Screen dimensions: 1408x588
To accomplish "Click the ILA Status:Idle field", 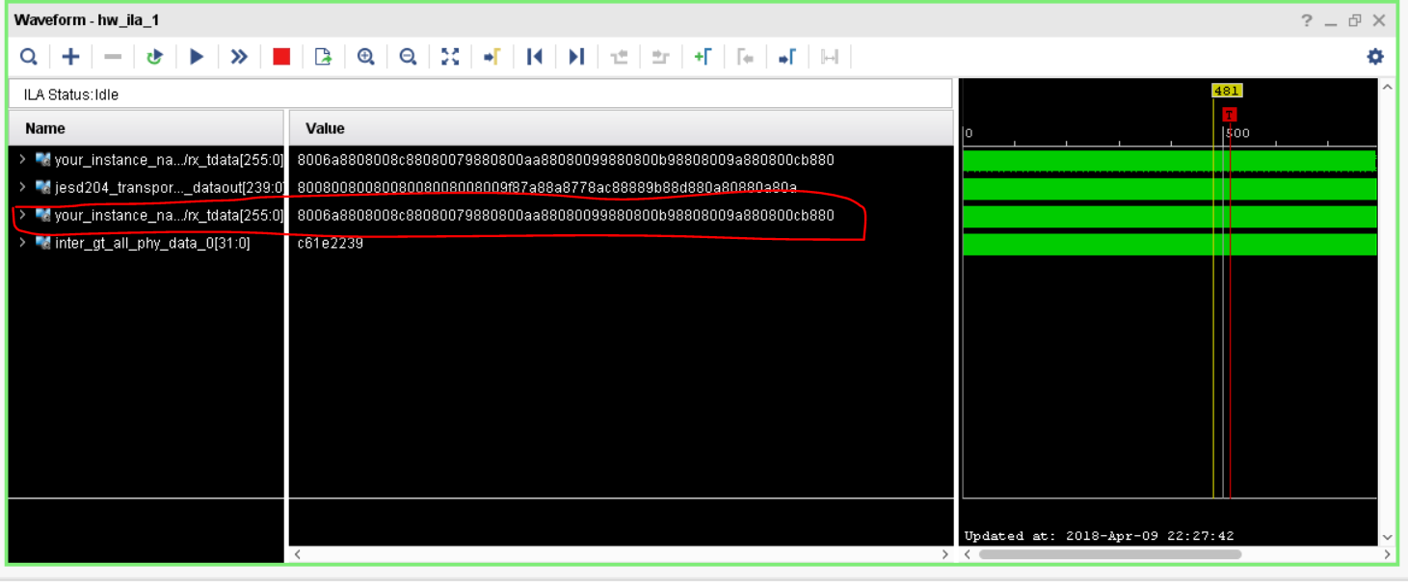I will (x=480, y=94).
